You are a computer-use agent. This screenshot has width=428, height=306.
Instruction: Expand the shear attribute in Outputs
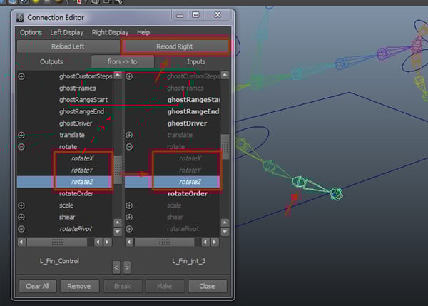tap(21, 217)
